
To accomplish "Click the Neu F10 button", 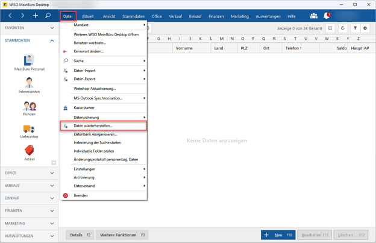I will pyautogui.click(x=278, y=235).
